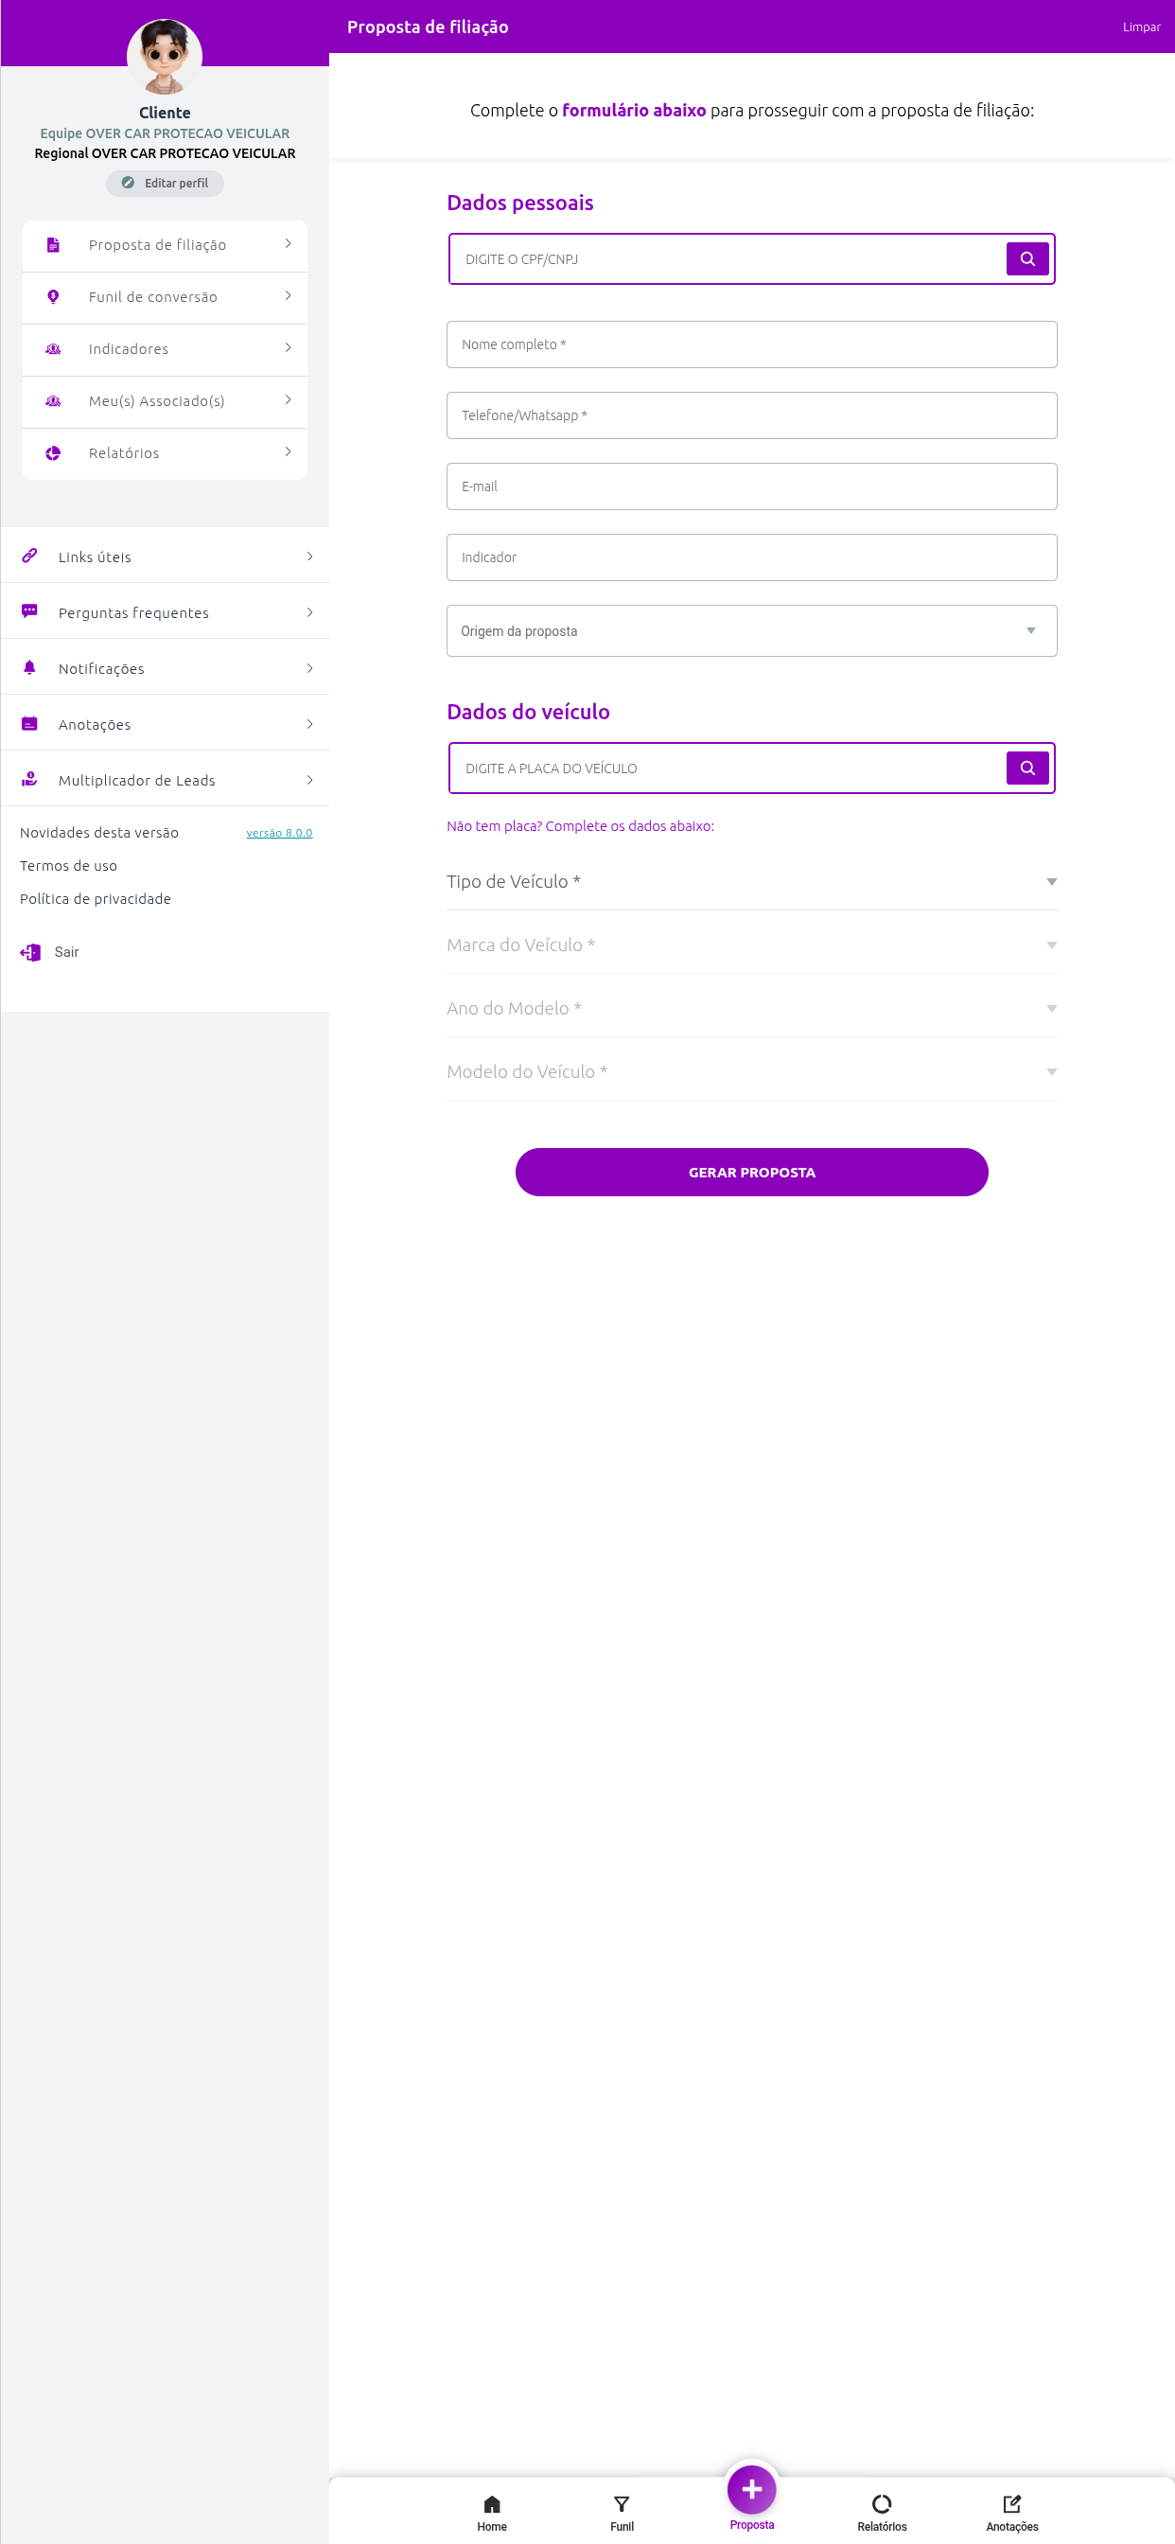Tap the purple plus Proposta button
The image size is (1175, 2544).
(751, 2489)
